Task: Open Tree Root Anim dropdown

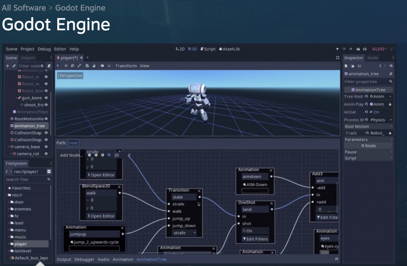Action: (381, 96)
